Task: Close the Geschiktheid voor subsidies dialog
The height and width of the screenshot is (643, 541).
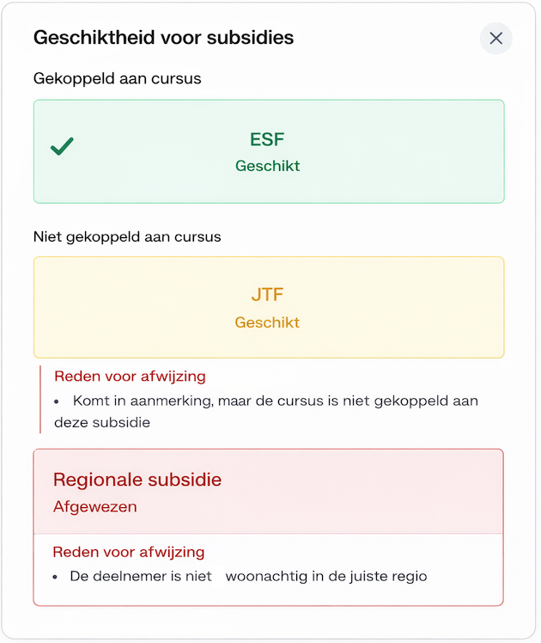Action: 495,38
